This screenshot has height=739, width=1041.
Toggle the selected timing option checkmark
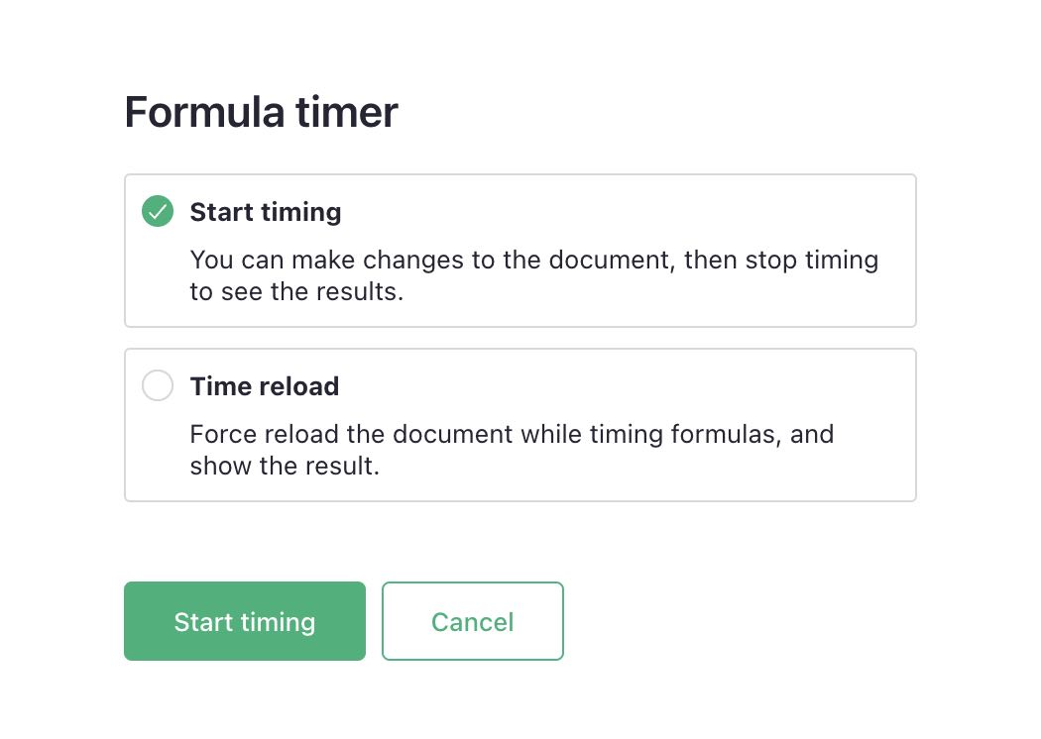pos(157,211)
